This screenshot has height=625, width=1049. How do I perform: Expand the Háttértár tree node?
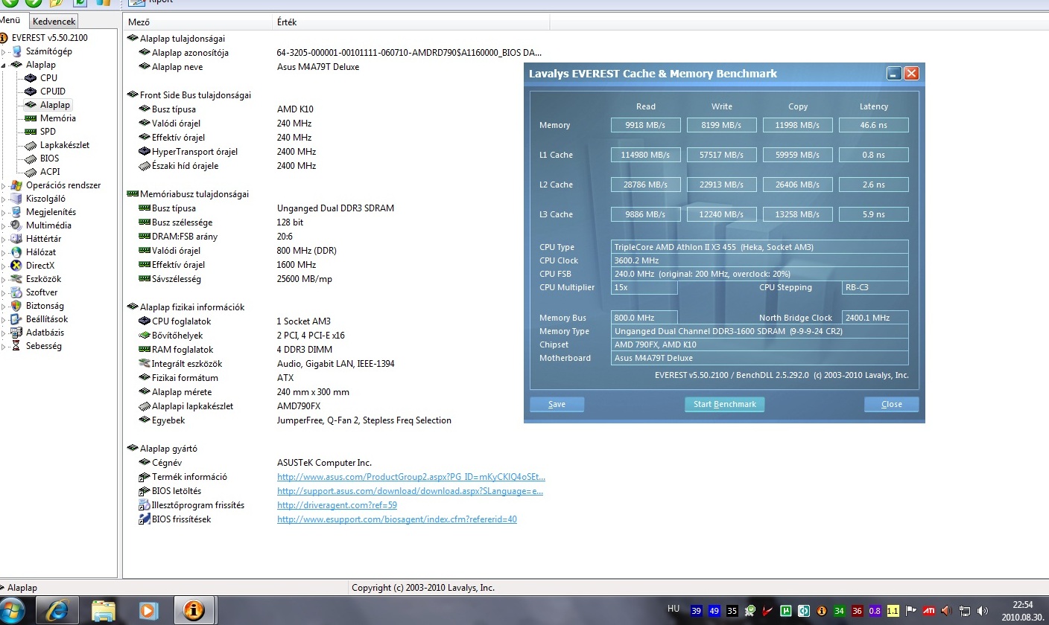tap(4, 240)
